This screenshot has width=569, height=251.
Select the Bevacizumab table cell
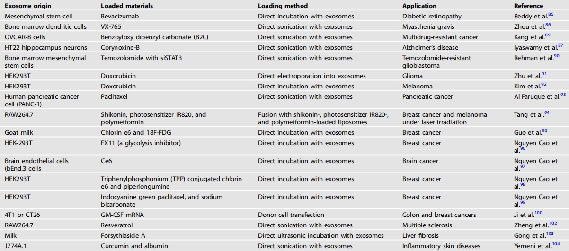117,17
